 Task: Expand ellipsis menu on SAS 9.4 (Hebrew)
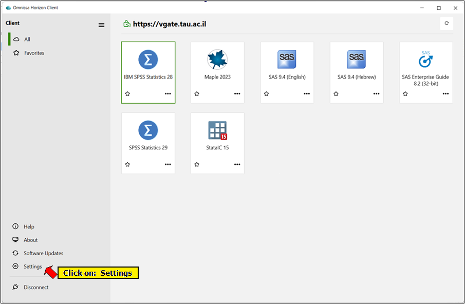point(376,93)
